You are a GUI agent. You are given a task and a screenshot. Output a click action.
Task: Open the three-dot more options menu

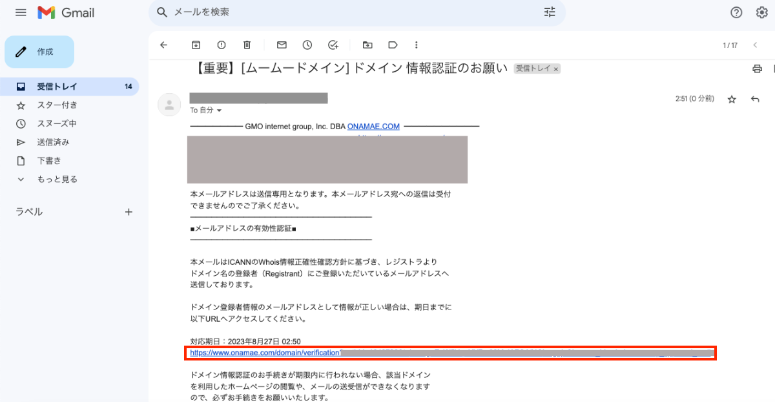coord(417,45)
